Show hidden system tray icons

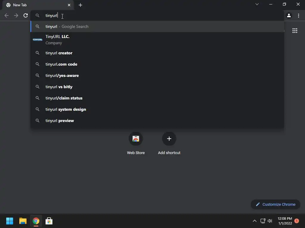tap(254, 221)
